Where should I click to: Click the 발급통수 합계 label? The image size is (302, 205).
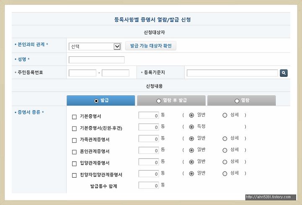coord(104,186)
